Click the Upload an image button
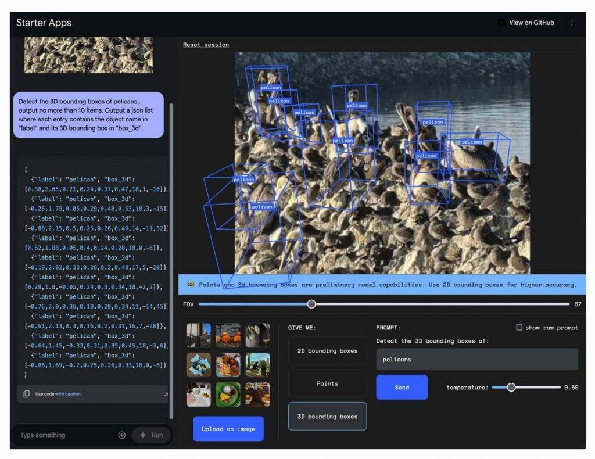595x459 pixels. [x=228, y=429]
